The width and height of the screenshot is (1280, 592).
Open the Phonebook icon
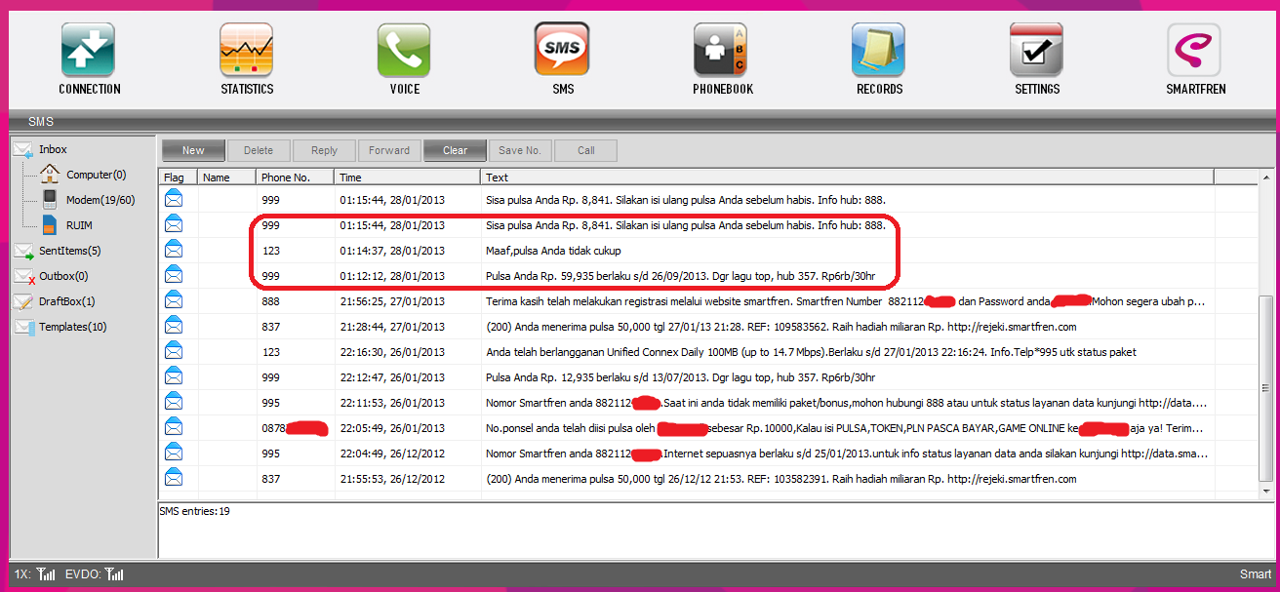click(x=721, y=50)
